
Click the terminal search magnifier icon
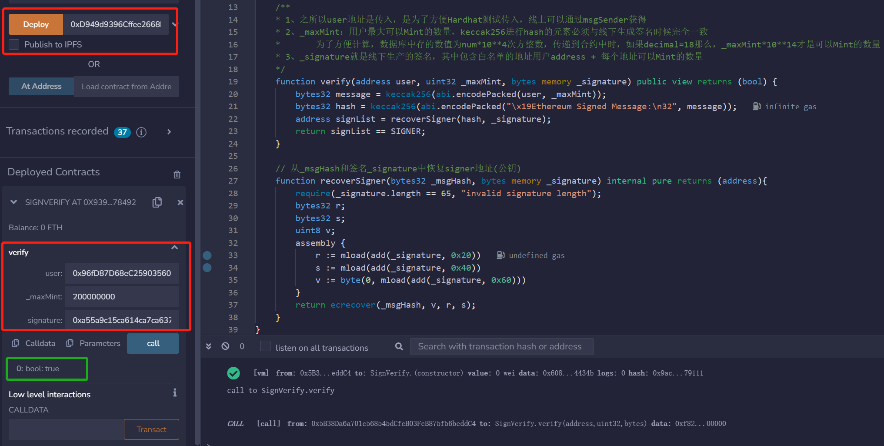tap(399, 346)
